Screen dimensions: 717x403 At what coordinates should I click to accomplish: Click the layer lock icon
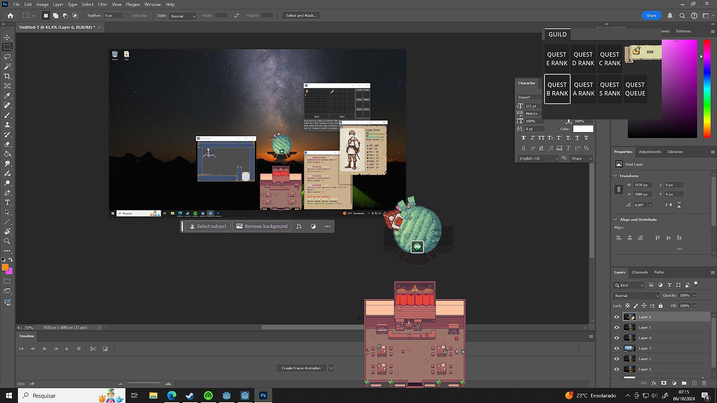pyautogui.click(x=660, y=306)
